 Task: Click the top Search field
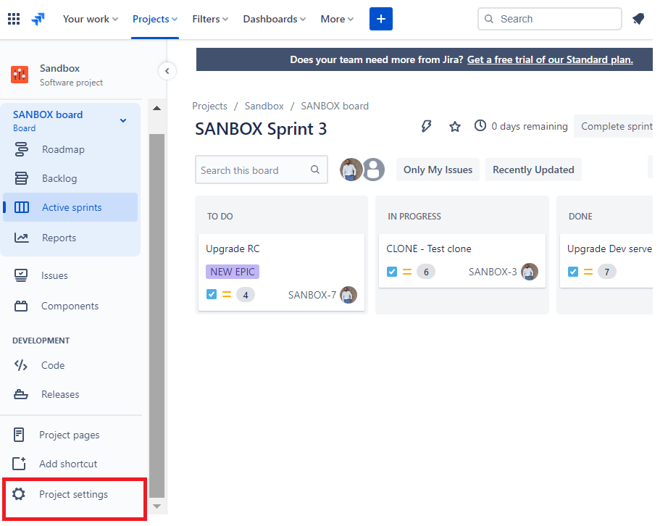[550, 19]
